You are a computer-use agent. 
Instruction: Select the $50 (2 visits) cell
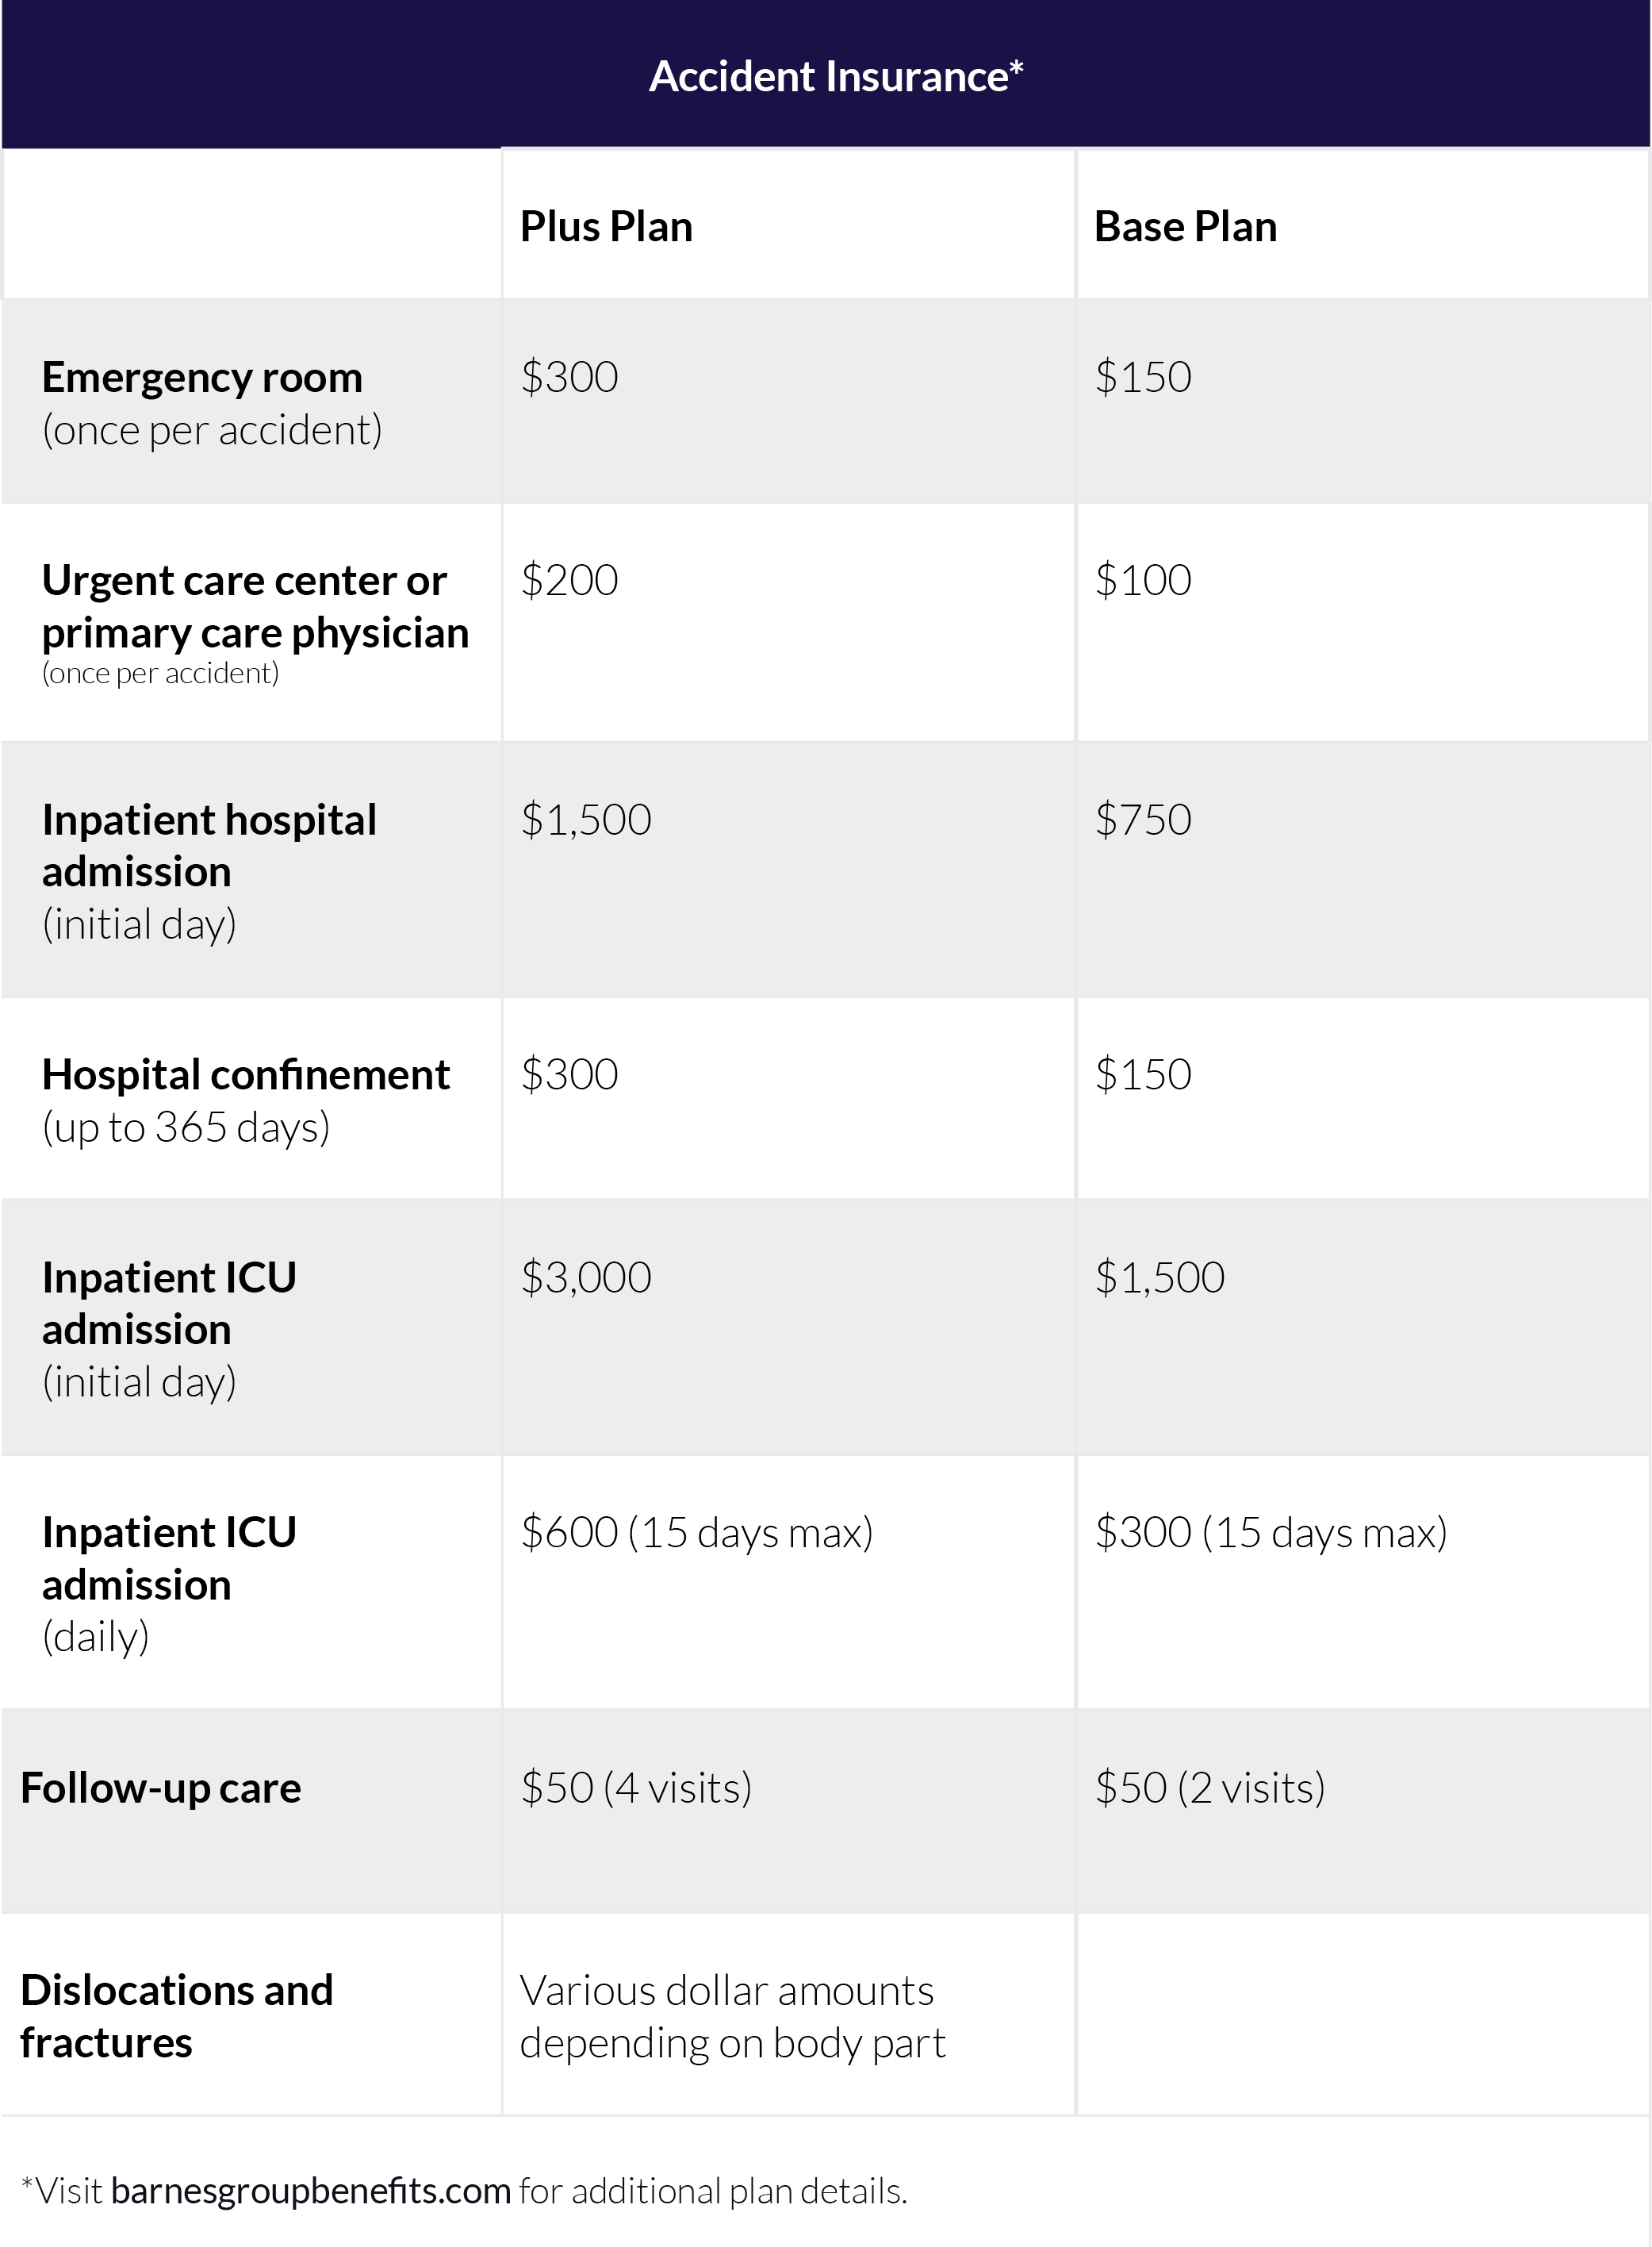1210,1788
